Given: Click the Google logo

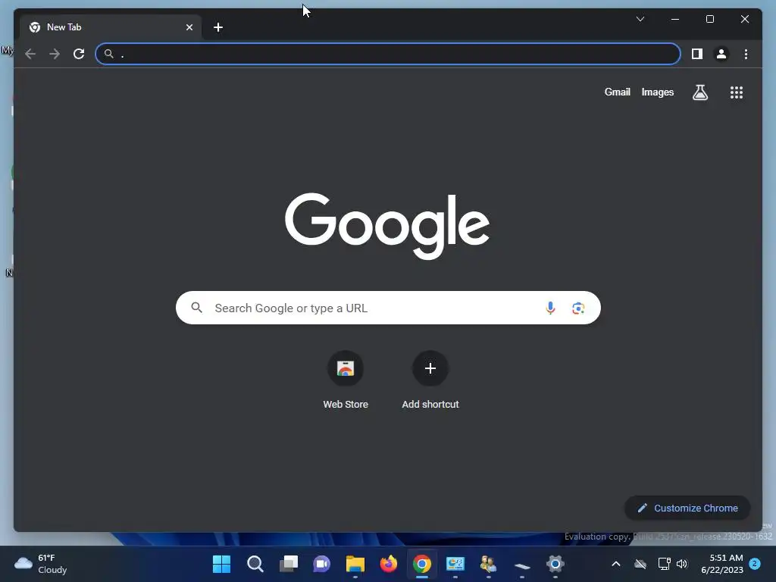Looking at the screenshot, I should (387, 226).
